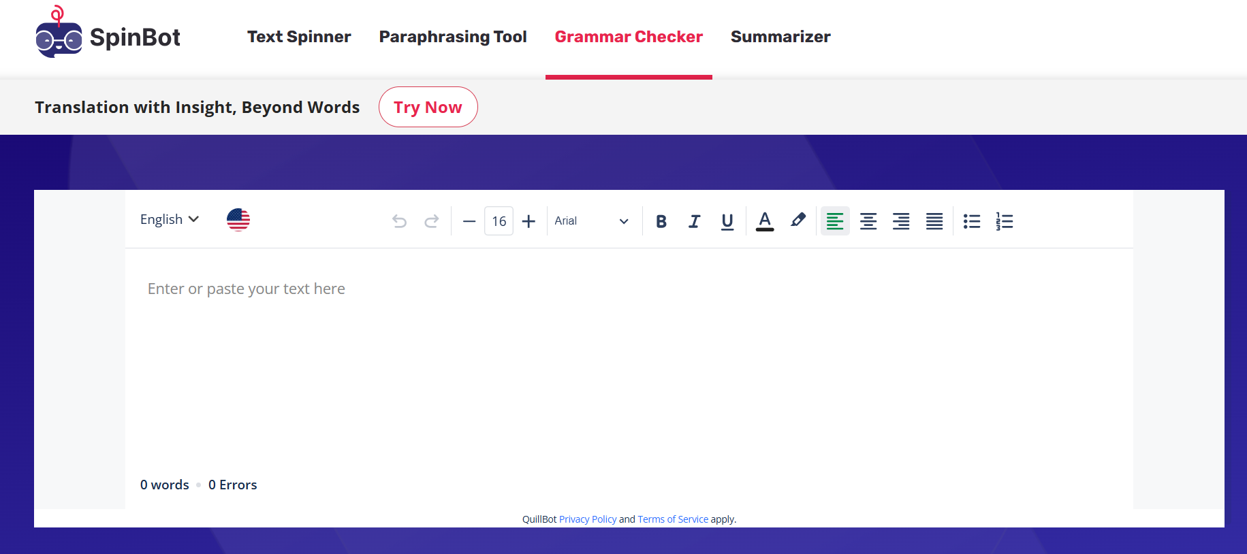The height and width of the screenshot is (554, 1247).
Task: Toggle italic text formatting
Action: (694, 221)
